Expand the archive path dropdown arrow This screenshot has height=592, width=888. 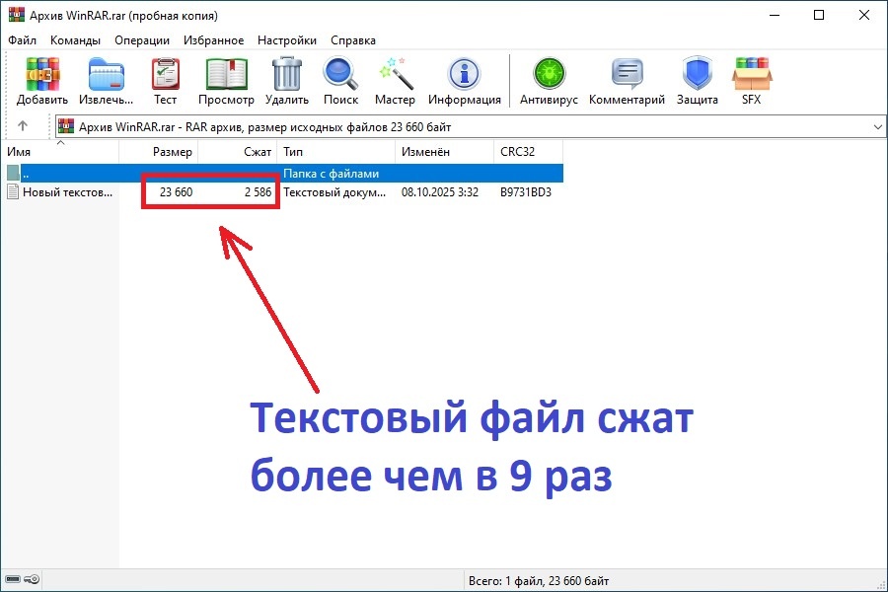tap(878, 127)
